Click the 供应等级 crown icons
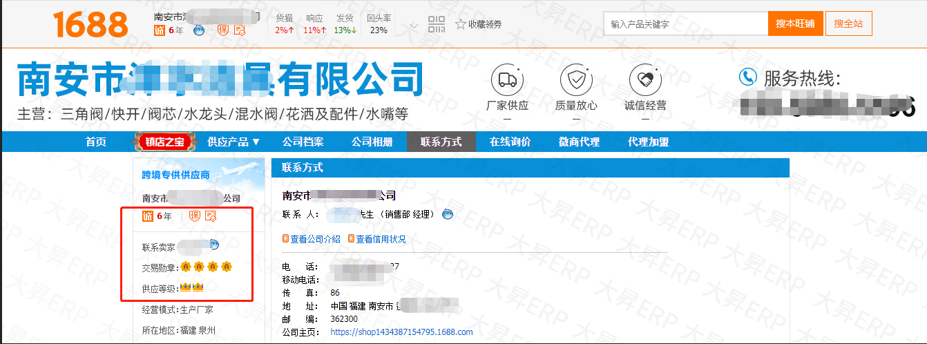The height and width of the screenshot is (344, 927). pyautogui.click(x=191, y=287)
